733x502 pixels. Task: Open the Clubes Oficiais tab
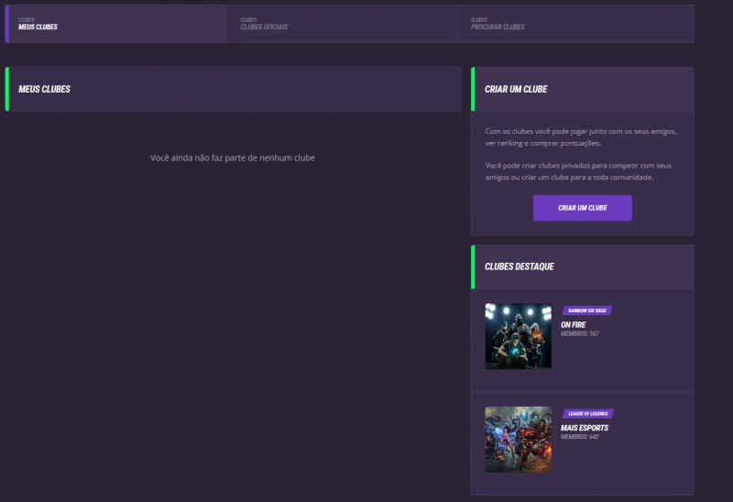coord(264,25)
